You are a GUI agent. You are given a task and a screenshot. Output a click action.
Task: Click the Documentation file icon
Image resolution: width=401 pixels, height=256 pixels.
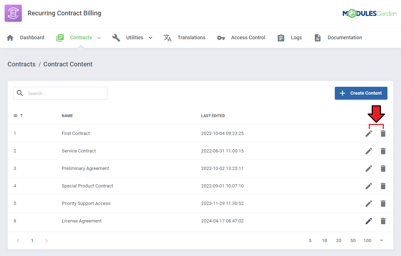pyautogui.click(x=317, y=38)
